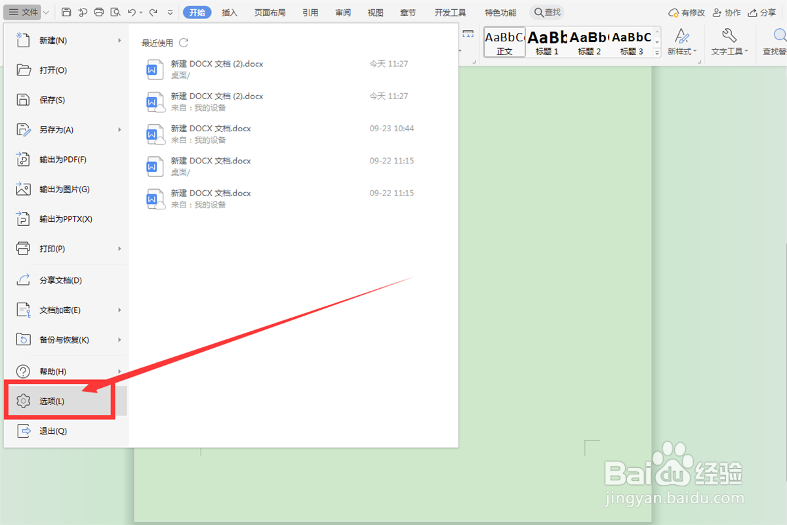Viewport: 787px width, 525px height.
Task: Click the Redo arrow icon
Action: click(153, 12)
